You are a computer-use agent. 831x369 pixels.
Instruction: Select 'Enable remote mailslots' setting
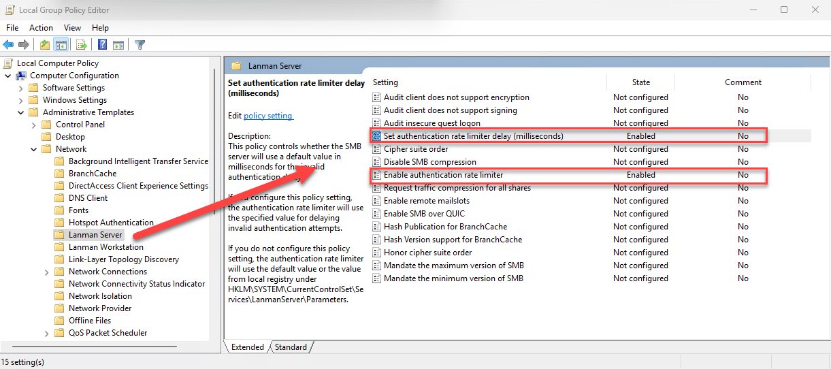tap(427, 201)
